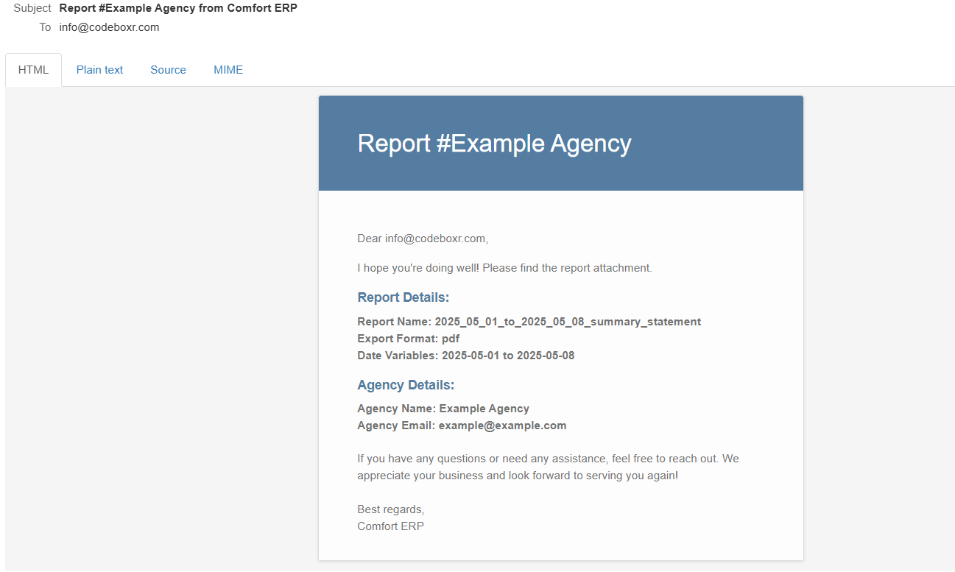Screen dimensions: 955x572
Task: Click the 'Agency Details:' heading
Action: click(x=406, y=385)
